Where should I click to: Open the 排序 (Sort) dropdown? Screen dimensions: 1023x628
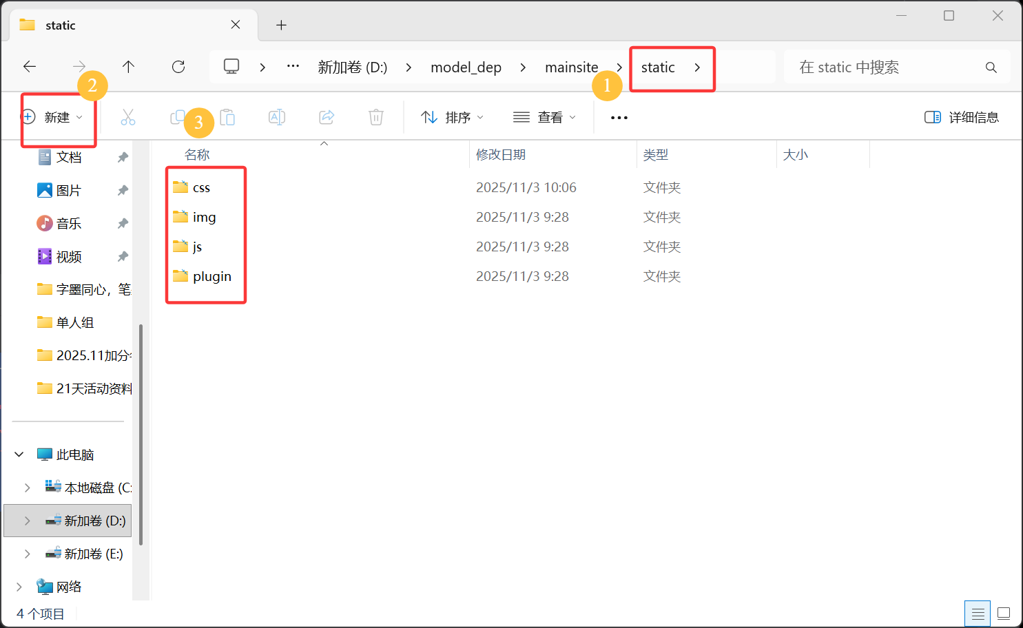click(452, 117)
